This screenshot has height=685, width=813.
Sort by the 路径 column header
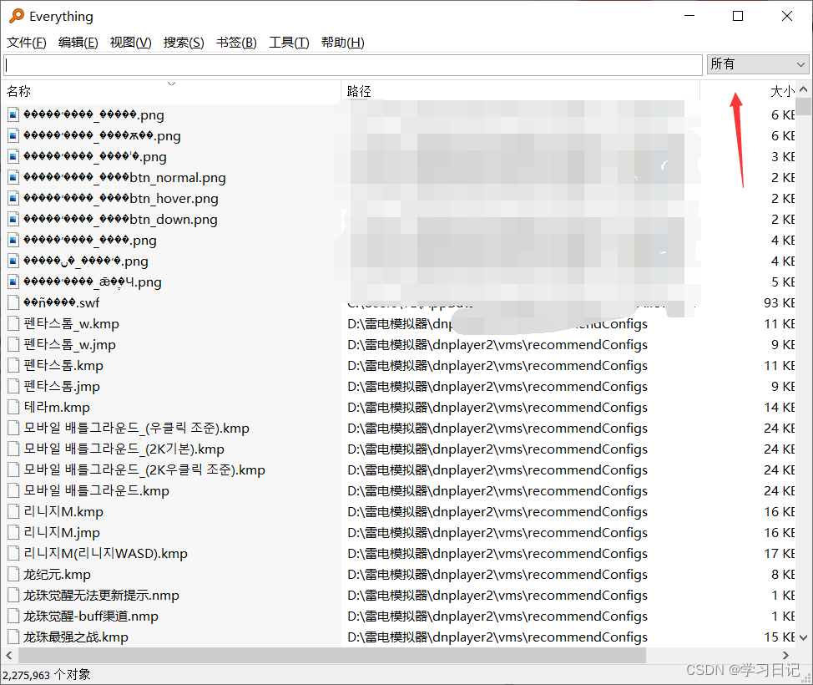click(521, 91)
